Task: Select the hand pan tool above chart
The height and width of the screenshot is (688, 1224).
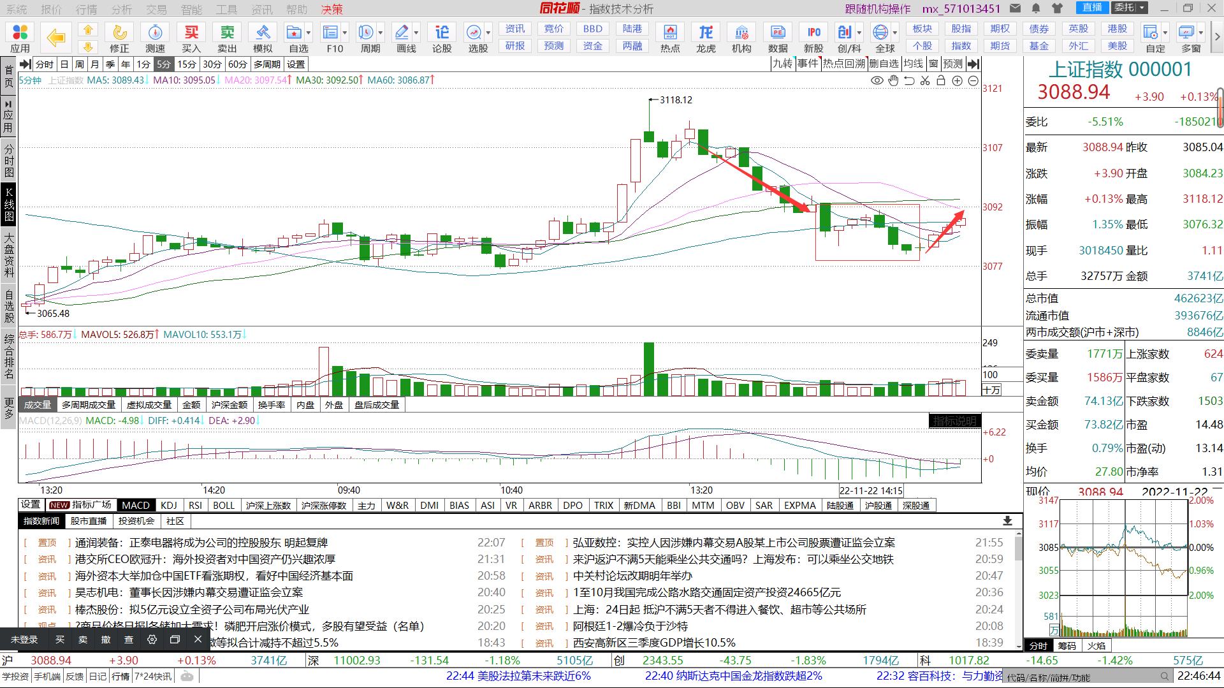Action: tap(894, 80)
